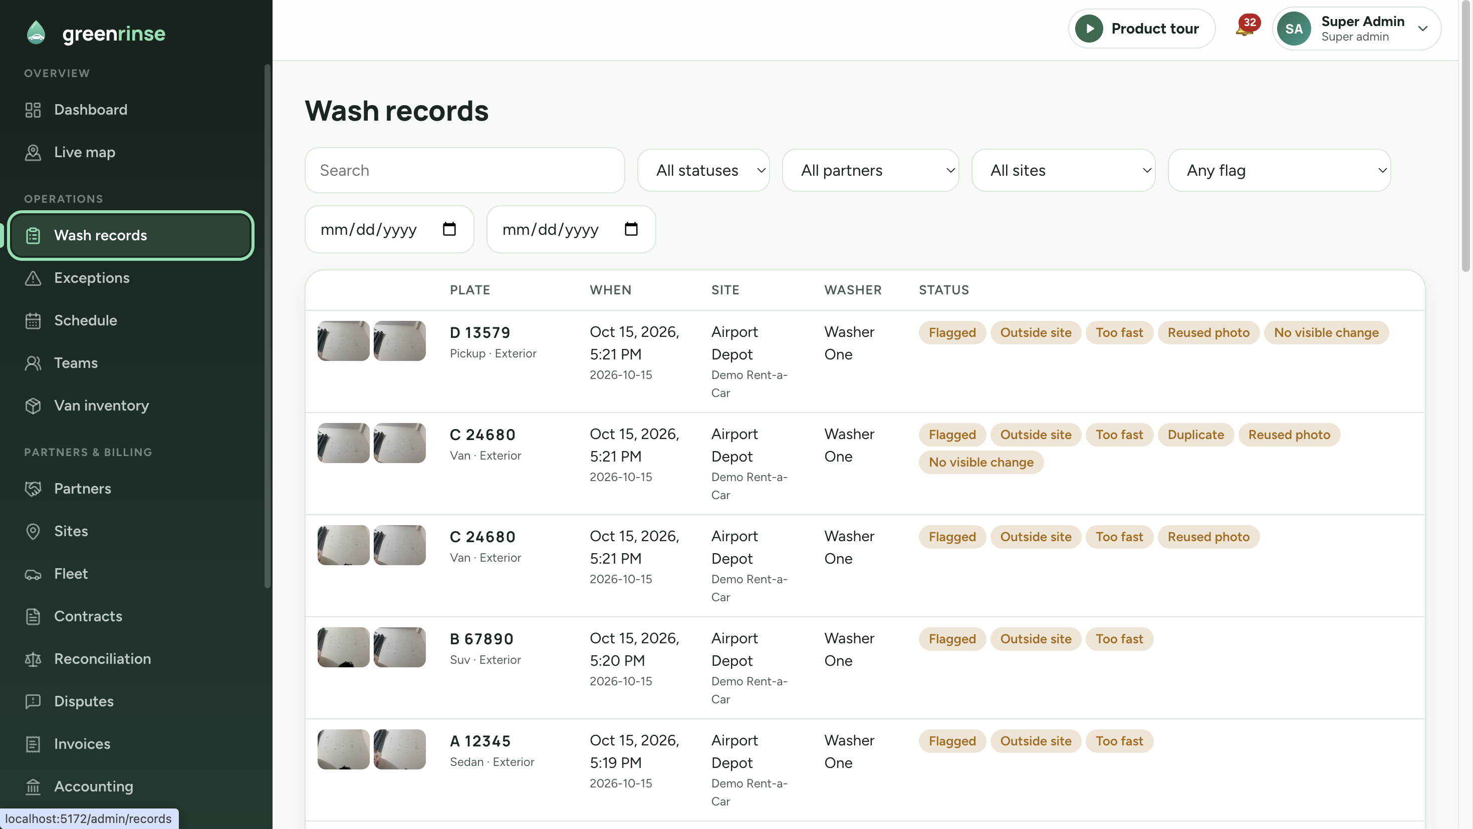The height and width of the screenshot is (829, 1473).
Task: Open Dashboard via its grid icon
Action: 33,110
